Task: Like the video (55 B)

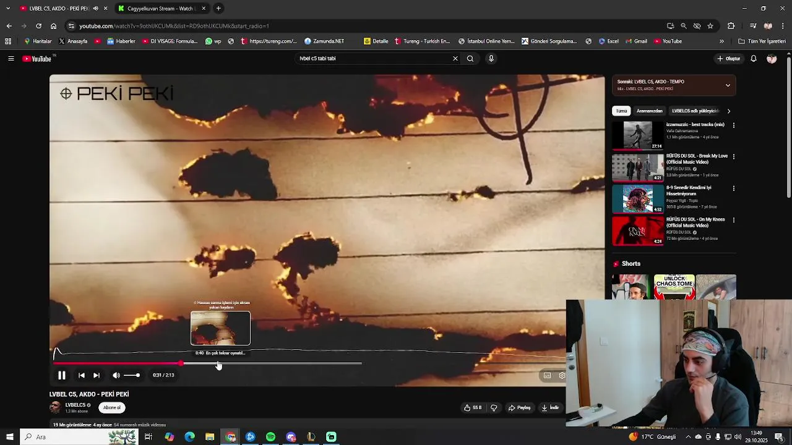Action: (x=473, y=408)
